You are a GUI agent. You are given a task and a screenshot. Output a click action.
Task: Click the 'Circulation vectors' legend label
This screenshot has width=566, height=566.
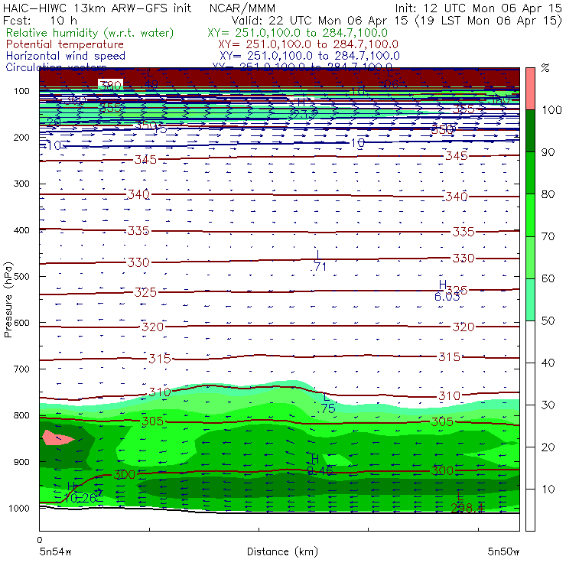coord(56,67)
